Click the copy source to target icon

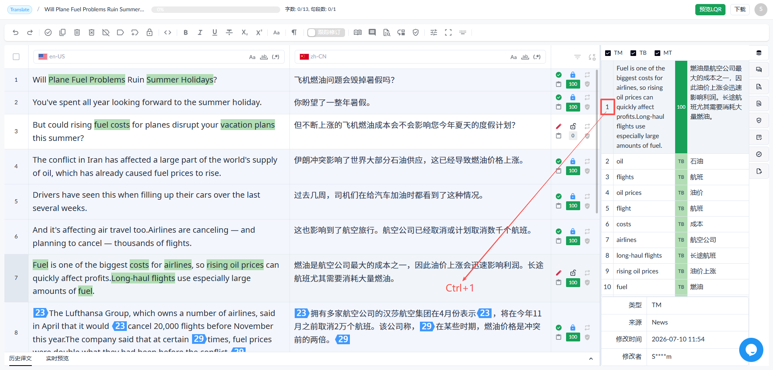(62, 33)
